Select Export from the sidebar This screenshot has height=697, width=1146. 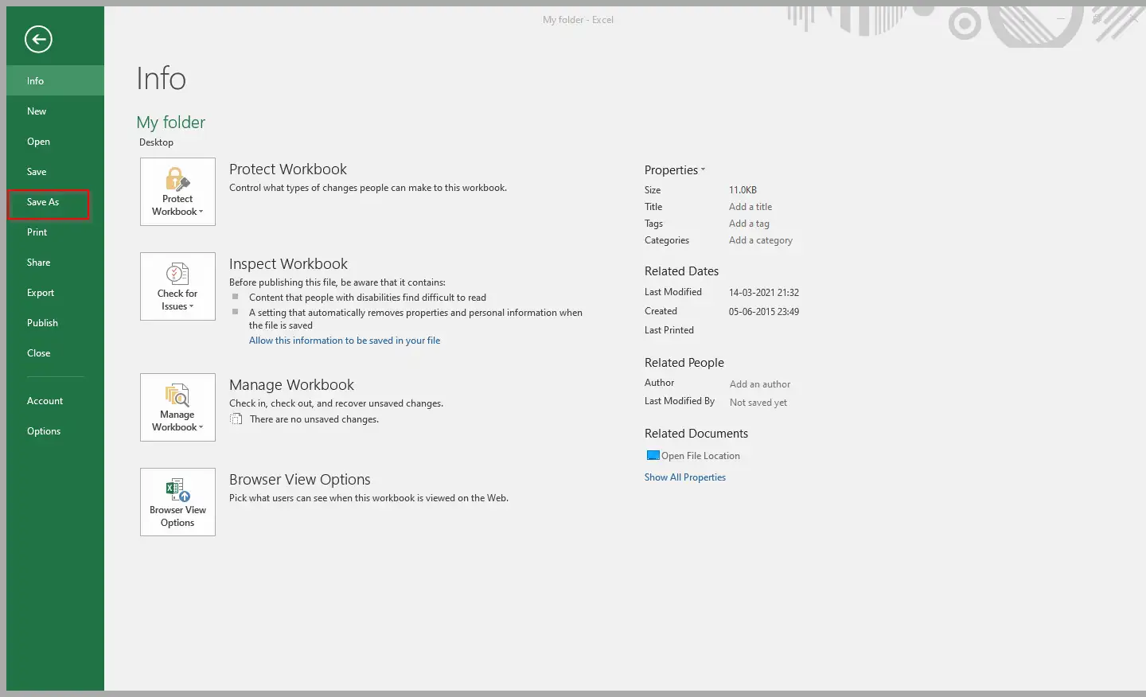pyautogui.click(x=55, y=292)
